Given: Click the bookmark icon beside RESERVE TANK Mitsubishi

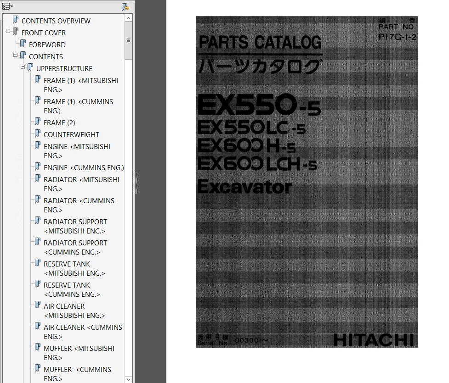Looking at the screenshot, I should (x=38, y=263).
